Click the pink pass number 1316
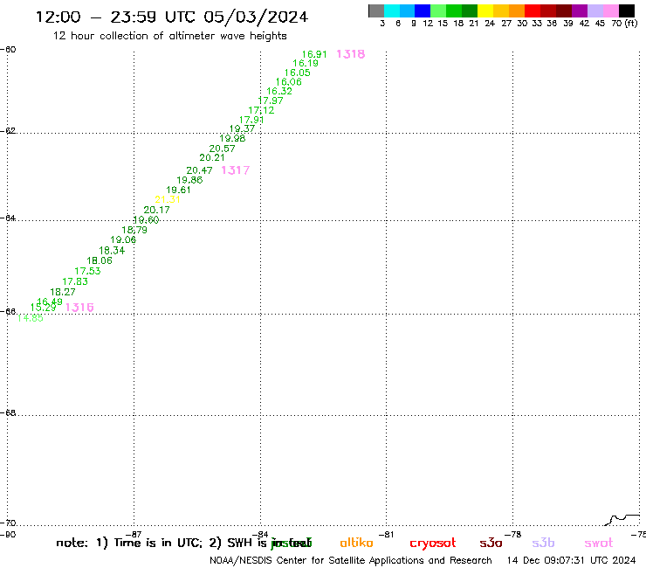 click(79, 308)
